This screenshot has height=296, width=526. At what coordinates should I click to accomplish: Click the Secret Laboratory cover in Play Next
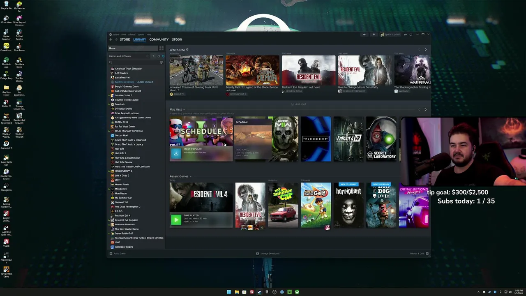pos(381,139)
